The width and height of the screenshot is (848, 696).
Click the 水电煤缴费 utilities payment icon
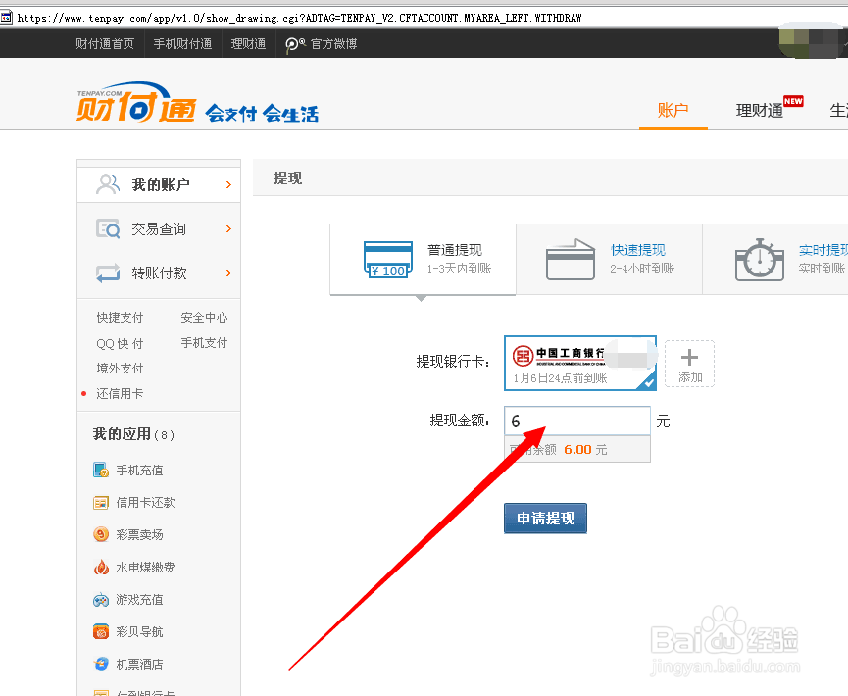[102, 567]
